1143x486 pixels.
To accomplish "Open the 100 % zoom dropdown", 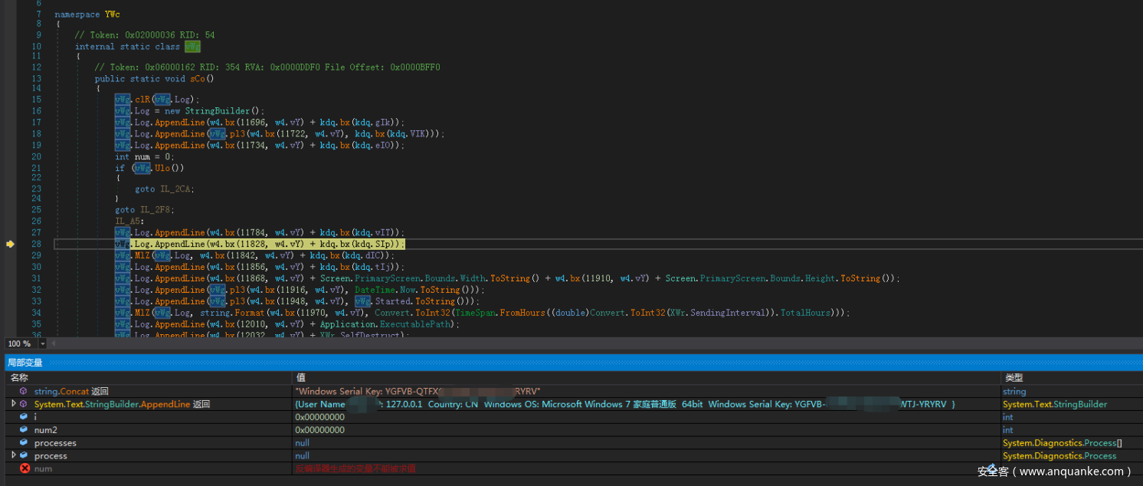I will pos(42,344).
